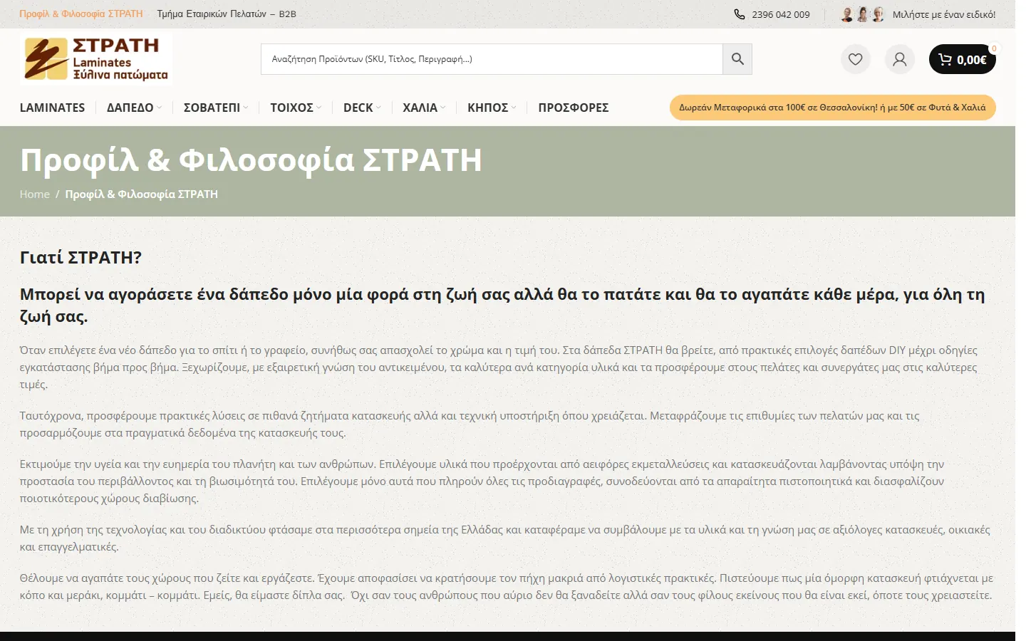Image resolution: width=1026 pixels, height=641 pixels.
Task: Expand the DECK dropdown menu
Action: coord(362,108)
